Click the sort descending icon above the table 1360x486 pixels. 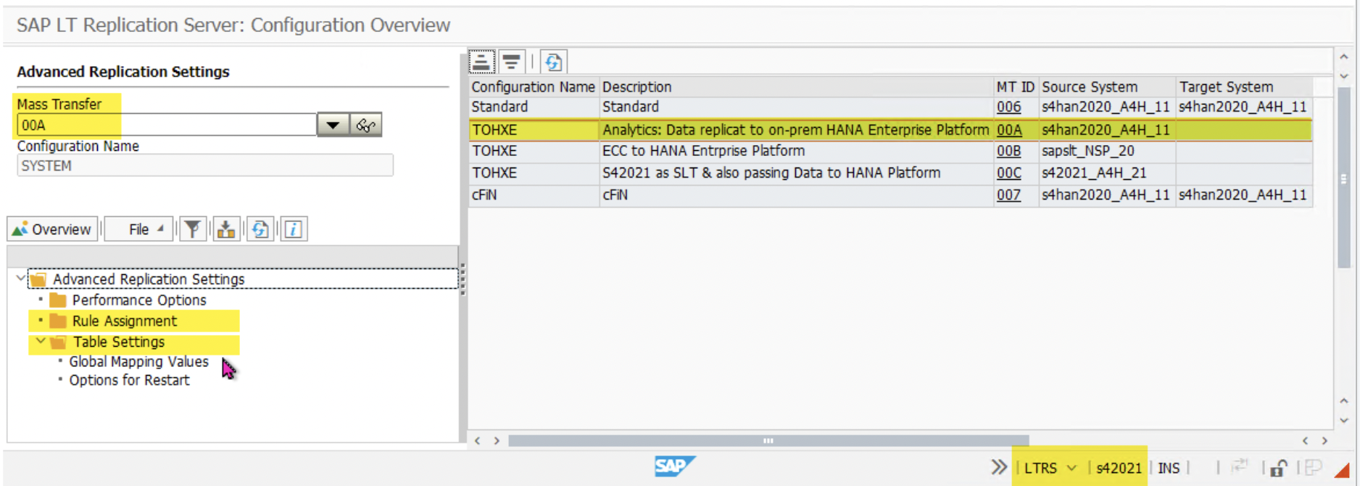click(x=511, y=62)
